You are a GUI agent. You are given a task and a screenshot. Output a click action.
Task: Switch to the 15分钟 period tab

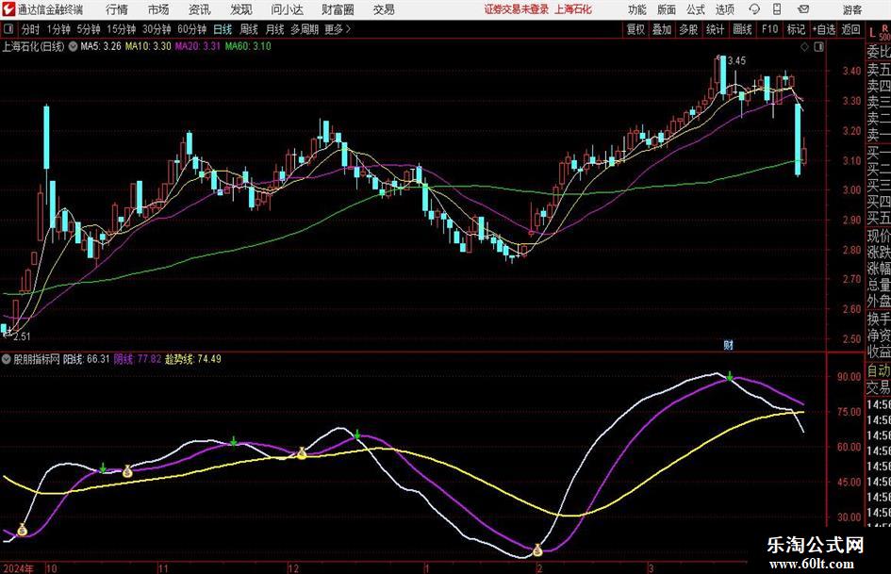tap(121, 29)
